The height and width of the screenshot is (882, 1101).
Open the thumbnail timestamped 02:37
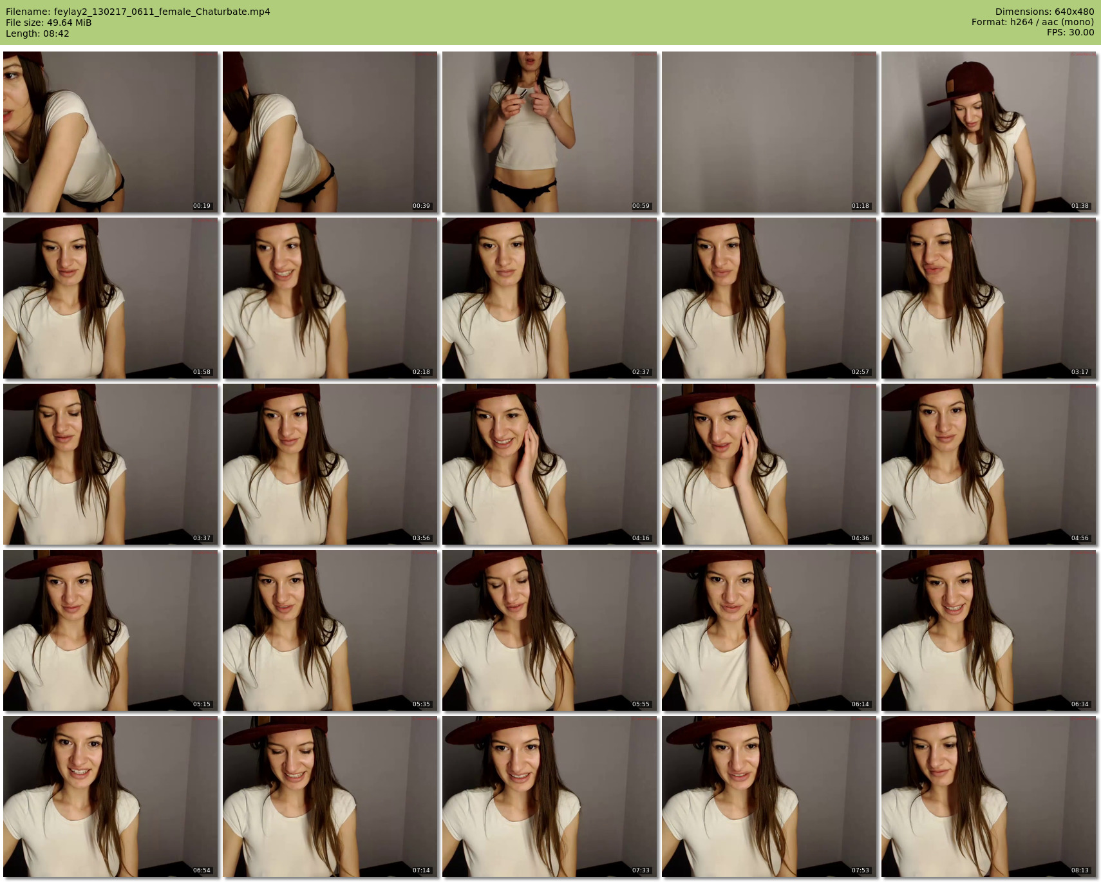point(549,298)
